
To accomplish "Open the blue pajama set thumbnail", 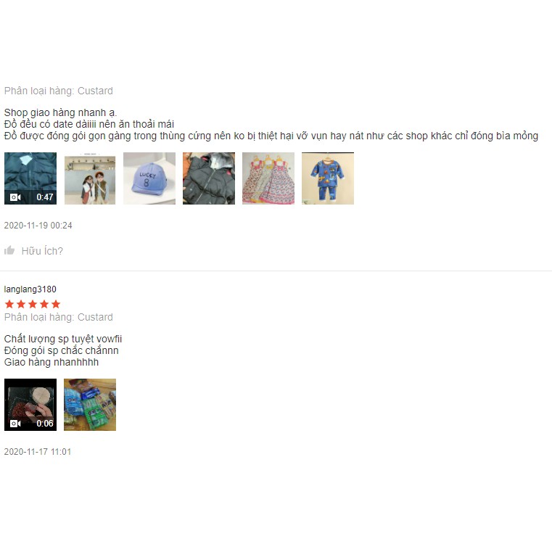I will (x=328, y=178).
